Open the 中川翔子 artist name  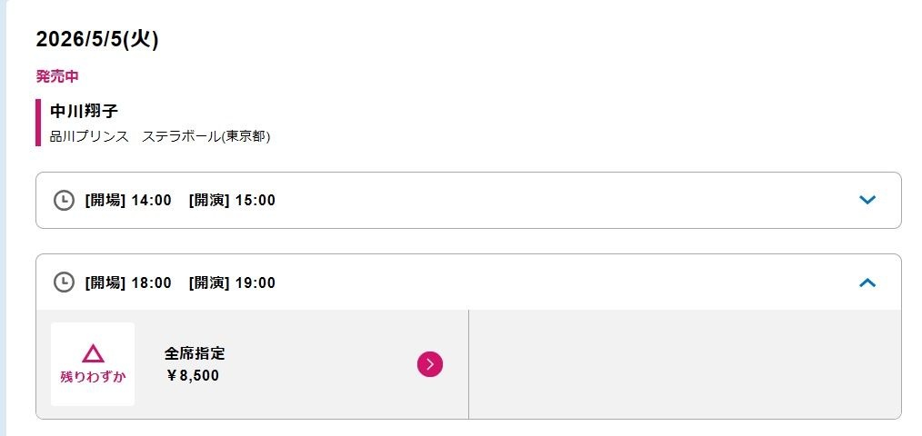[x=85, y=112]
